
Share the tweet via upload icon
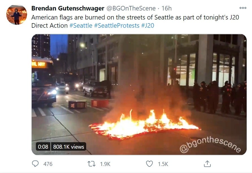pyautogui.click(x=207, y=164)
